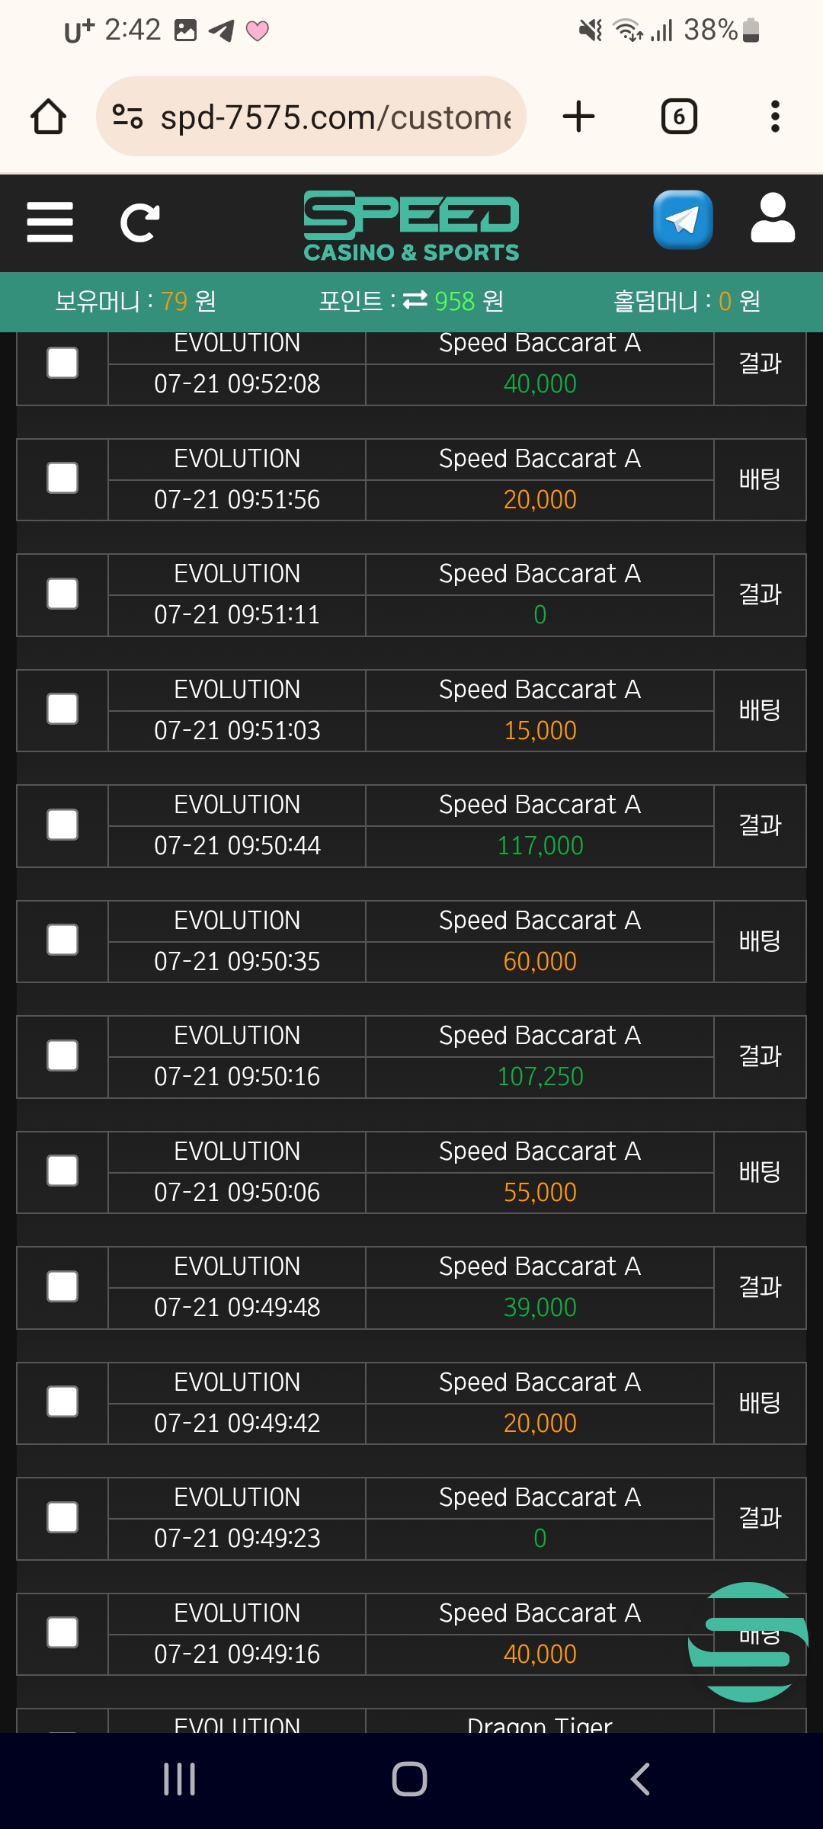Open the hamburger menu
Viewport: 823px width, 1829px height.
point(50,222)
